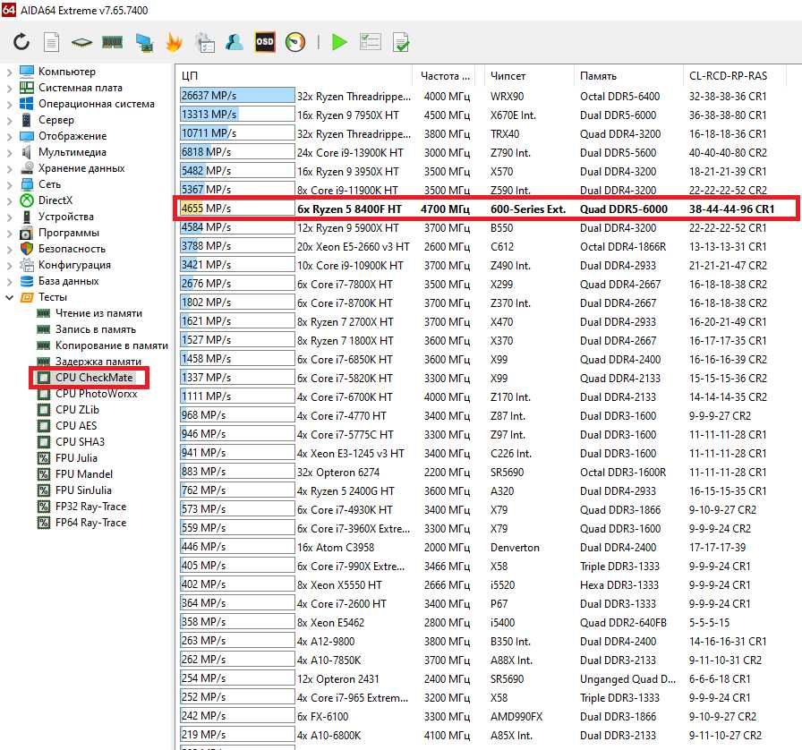
Task: Select the CPU CheckMate benchmark
Action: tap(94, 378)
